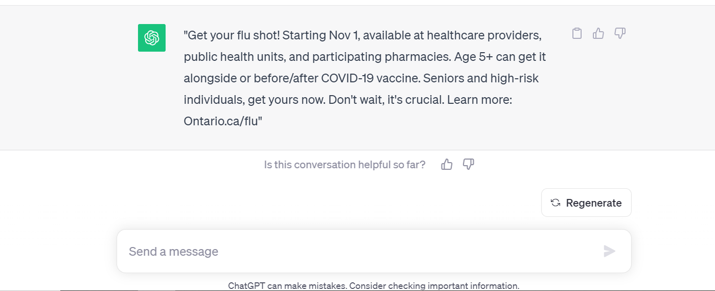This screenshot has height=291, width=715.
Task: Click the ChatGPT can make mistakes disclaimer
Action: (374, 285)
